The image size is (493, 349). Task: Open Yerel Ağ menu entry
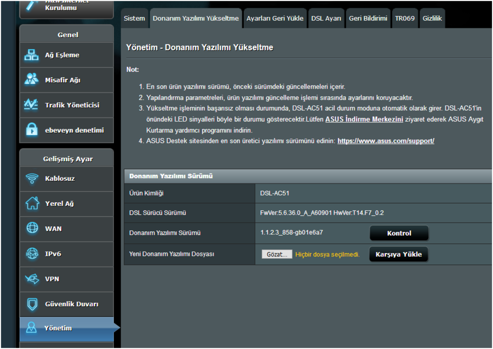(66, 204)
